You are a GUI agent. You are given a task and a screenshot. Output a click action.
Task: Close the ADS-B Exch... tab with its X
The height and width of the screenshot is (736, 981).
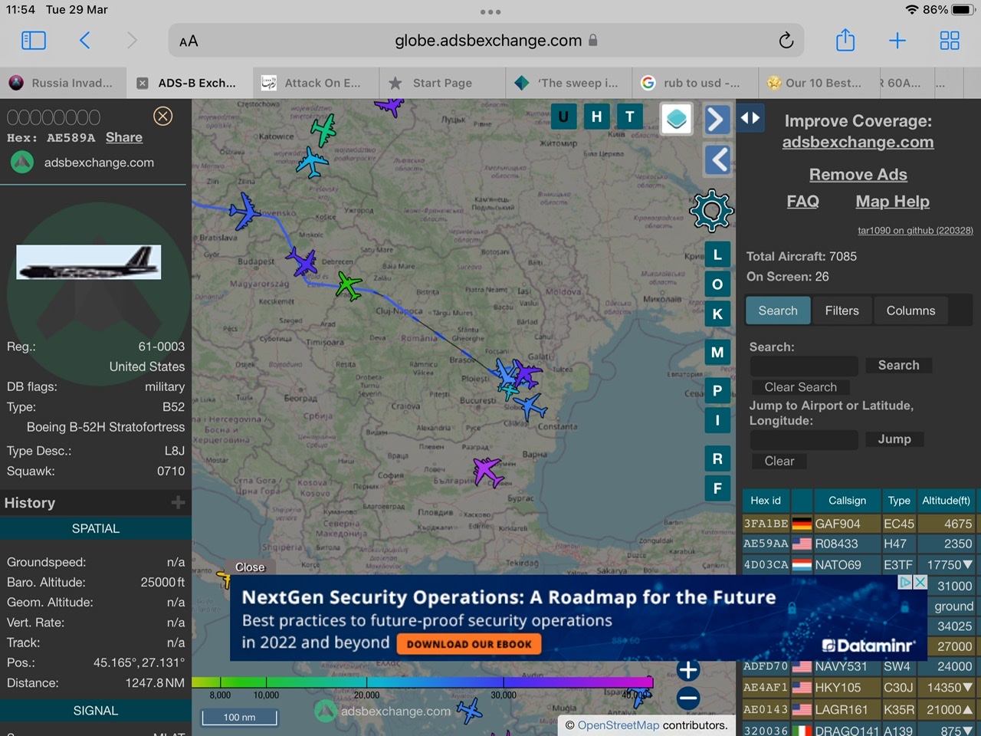click(143, 83)
